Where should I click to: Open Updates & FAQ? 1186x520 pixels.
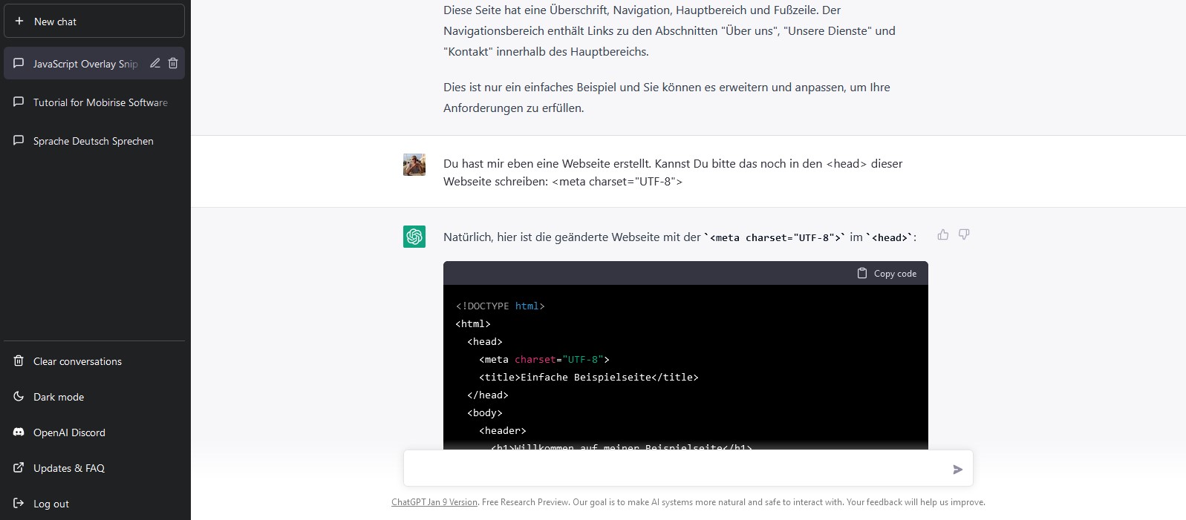[94, 468]
